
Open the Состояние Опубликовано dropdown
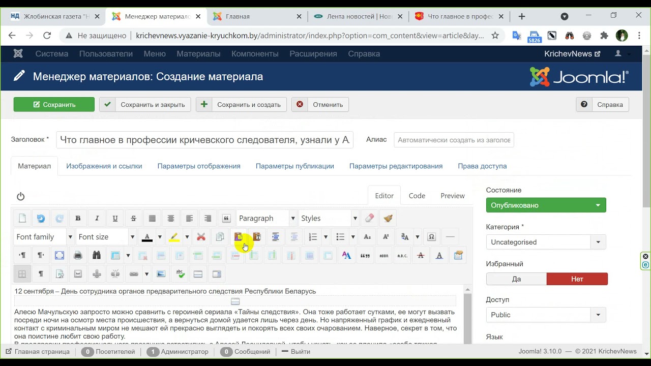tap(546, 205)
